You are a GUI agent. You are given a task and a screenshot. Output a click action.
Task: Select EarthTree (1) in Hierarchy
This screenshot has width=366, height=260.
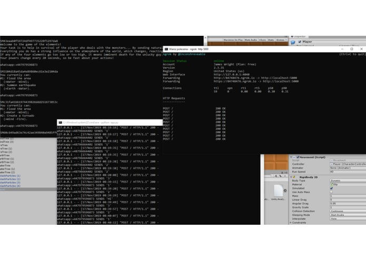[7, 159]
